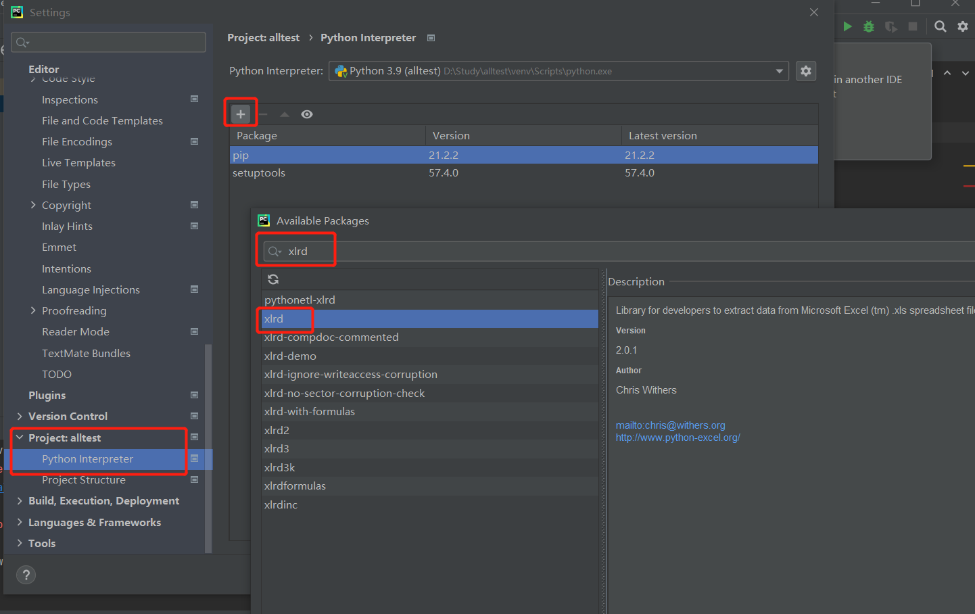The width and height of the screenshot is (975, 614).
Task: Collapse the Project: alltest section
Action: coord(20,438)
